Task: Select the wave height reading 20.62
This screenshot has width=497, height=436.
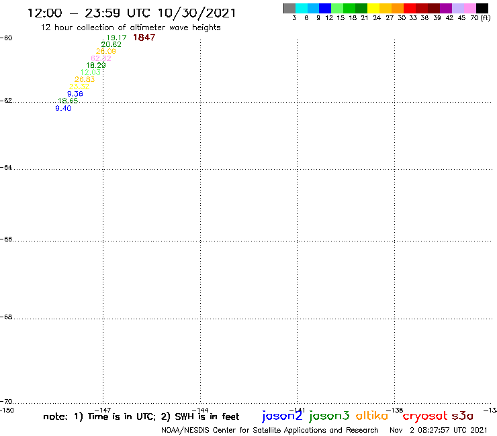Action: click(111, 45)
